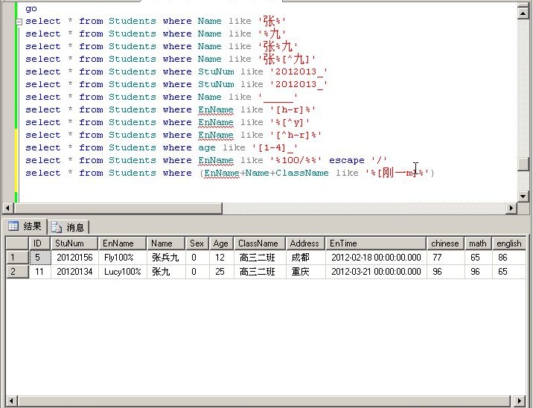Select the english column header

tap(509, 243)
